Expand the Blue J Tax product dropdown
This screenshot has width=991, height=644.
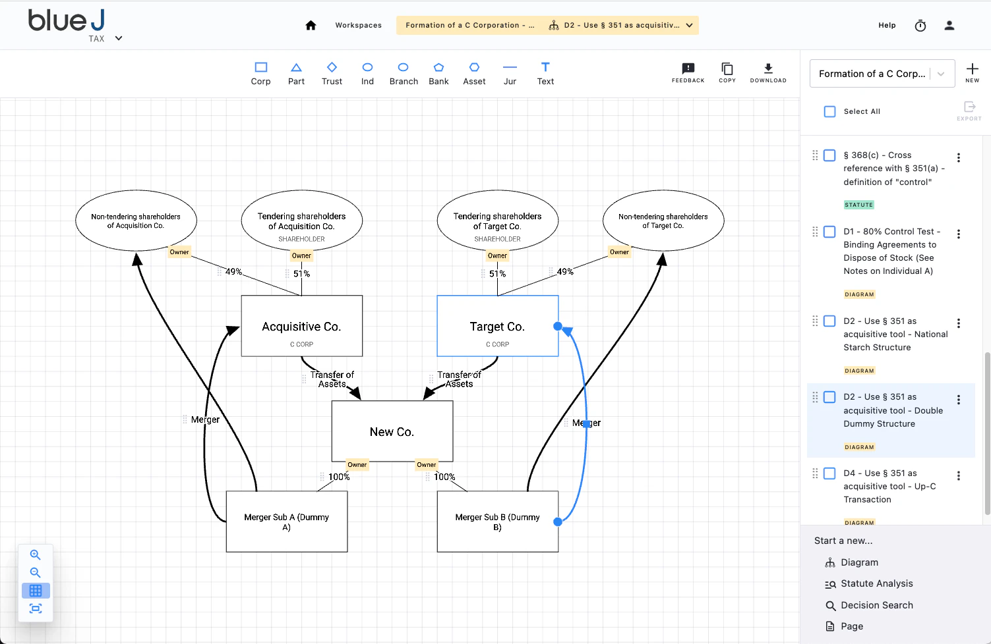tap(119, 38)
